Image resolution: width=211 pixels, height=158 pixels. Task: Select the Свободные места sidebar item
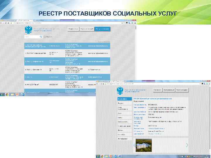(125, 122)
